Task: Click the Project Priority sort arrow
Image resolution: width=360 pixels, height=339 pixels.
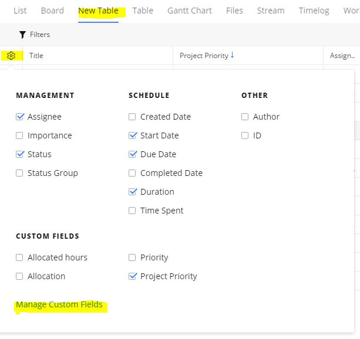Action: [233, 55]
